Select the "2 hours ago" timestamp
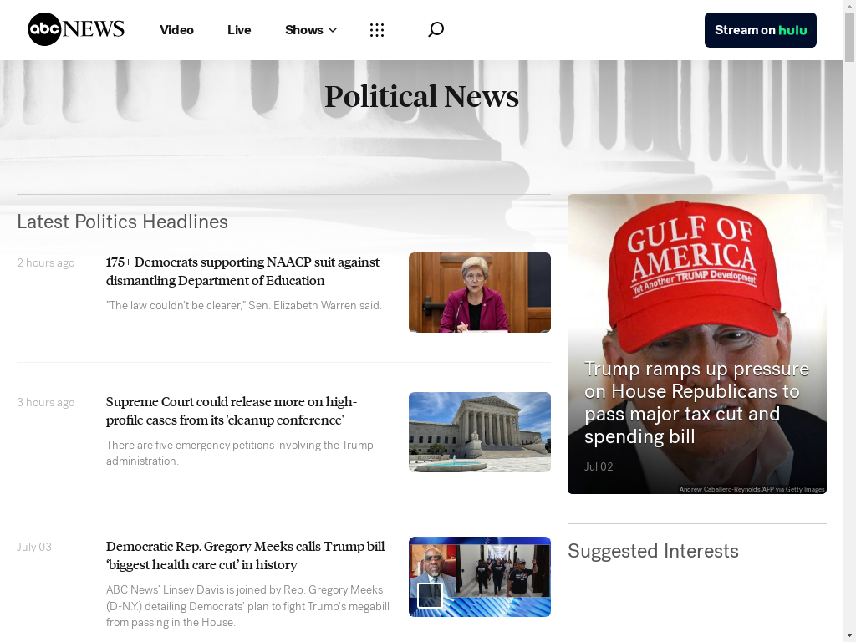856x642 pixels. pos(46,263)
